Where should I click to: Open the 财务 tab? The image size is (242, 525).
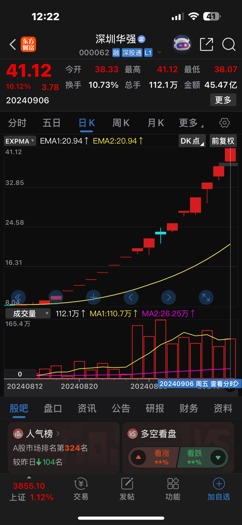[x=189, y=408]
